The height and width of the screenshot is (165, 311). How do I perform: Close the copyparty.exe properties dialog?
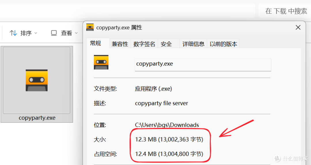298,27
